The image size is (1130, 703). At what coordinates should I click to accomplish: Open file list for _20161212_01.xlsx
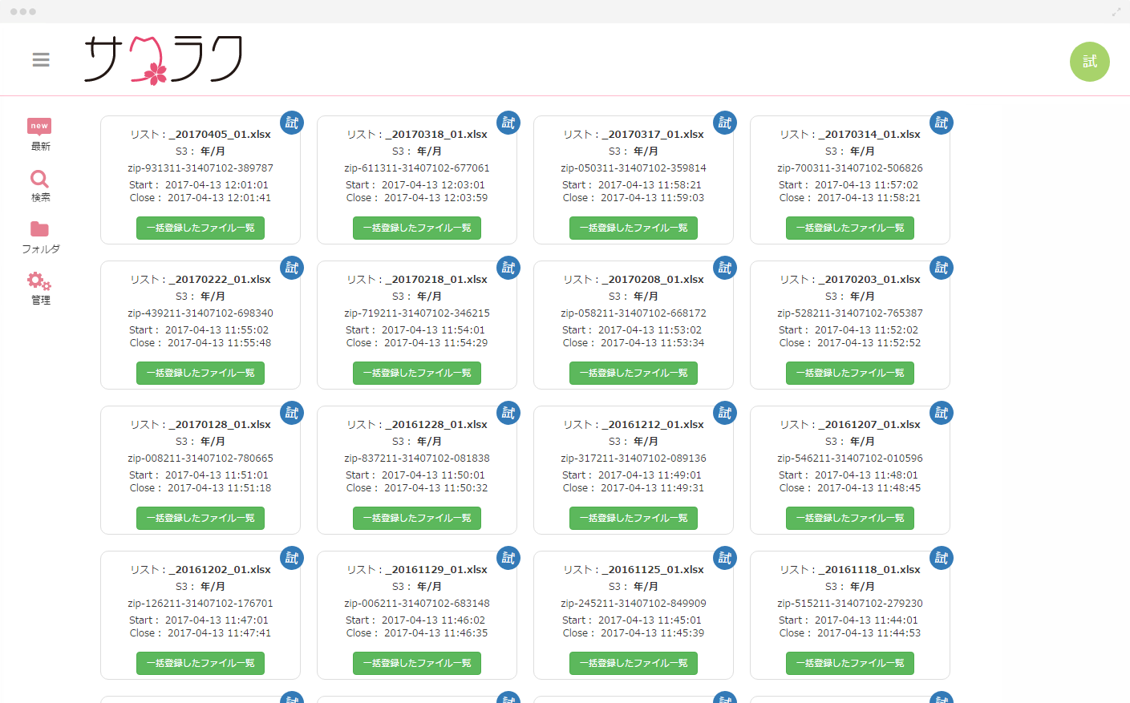point(634,518)
